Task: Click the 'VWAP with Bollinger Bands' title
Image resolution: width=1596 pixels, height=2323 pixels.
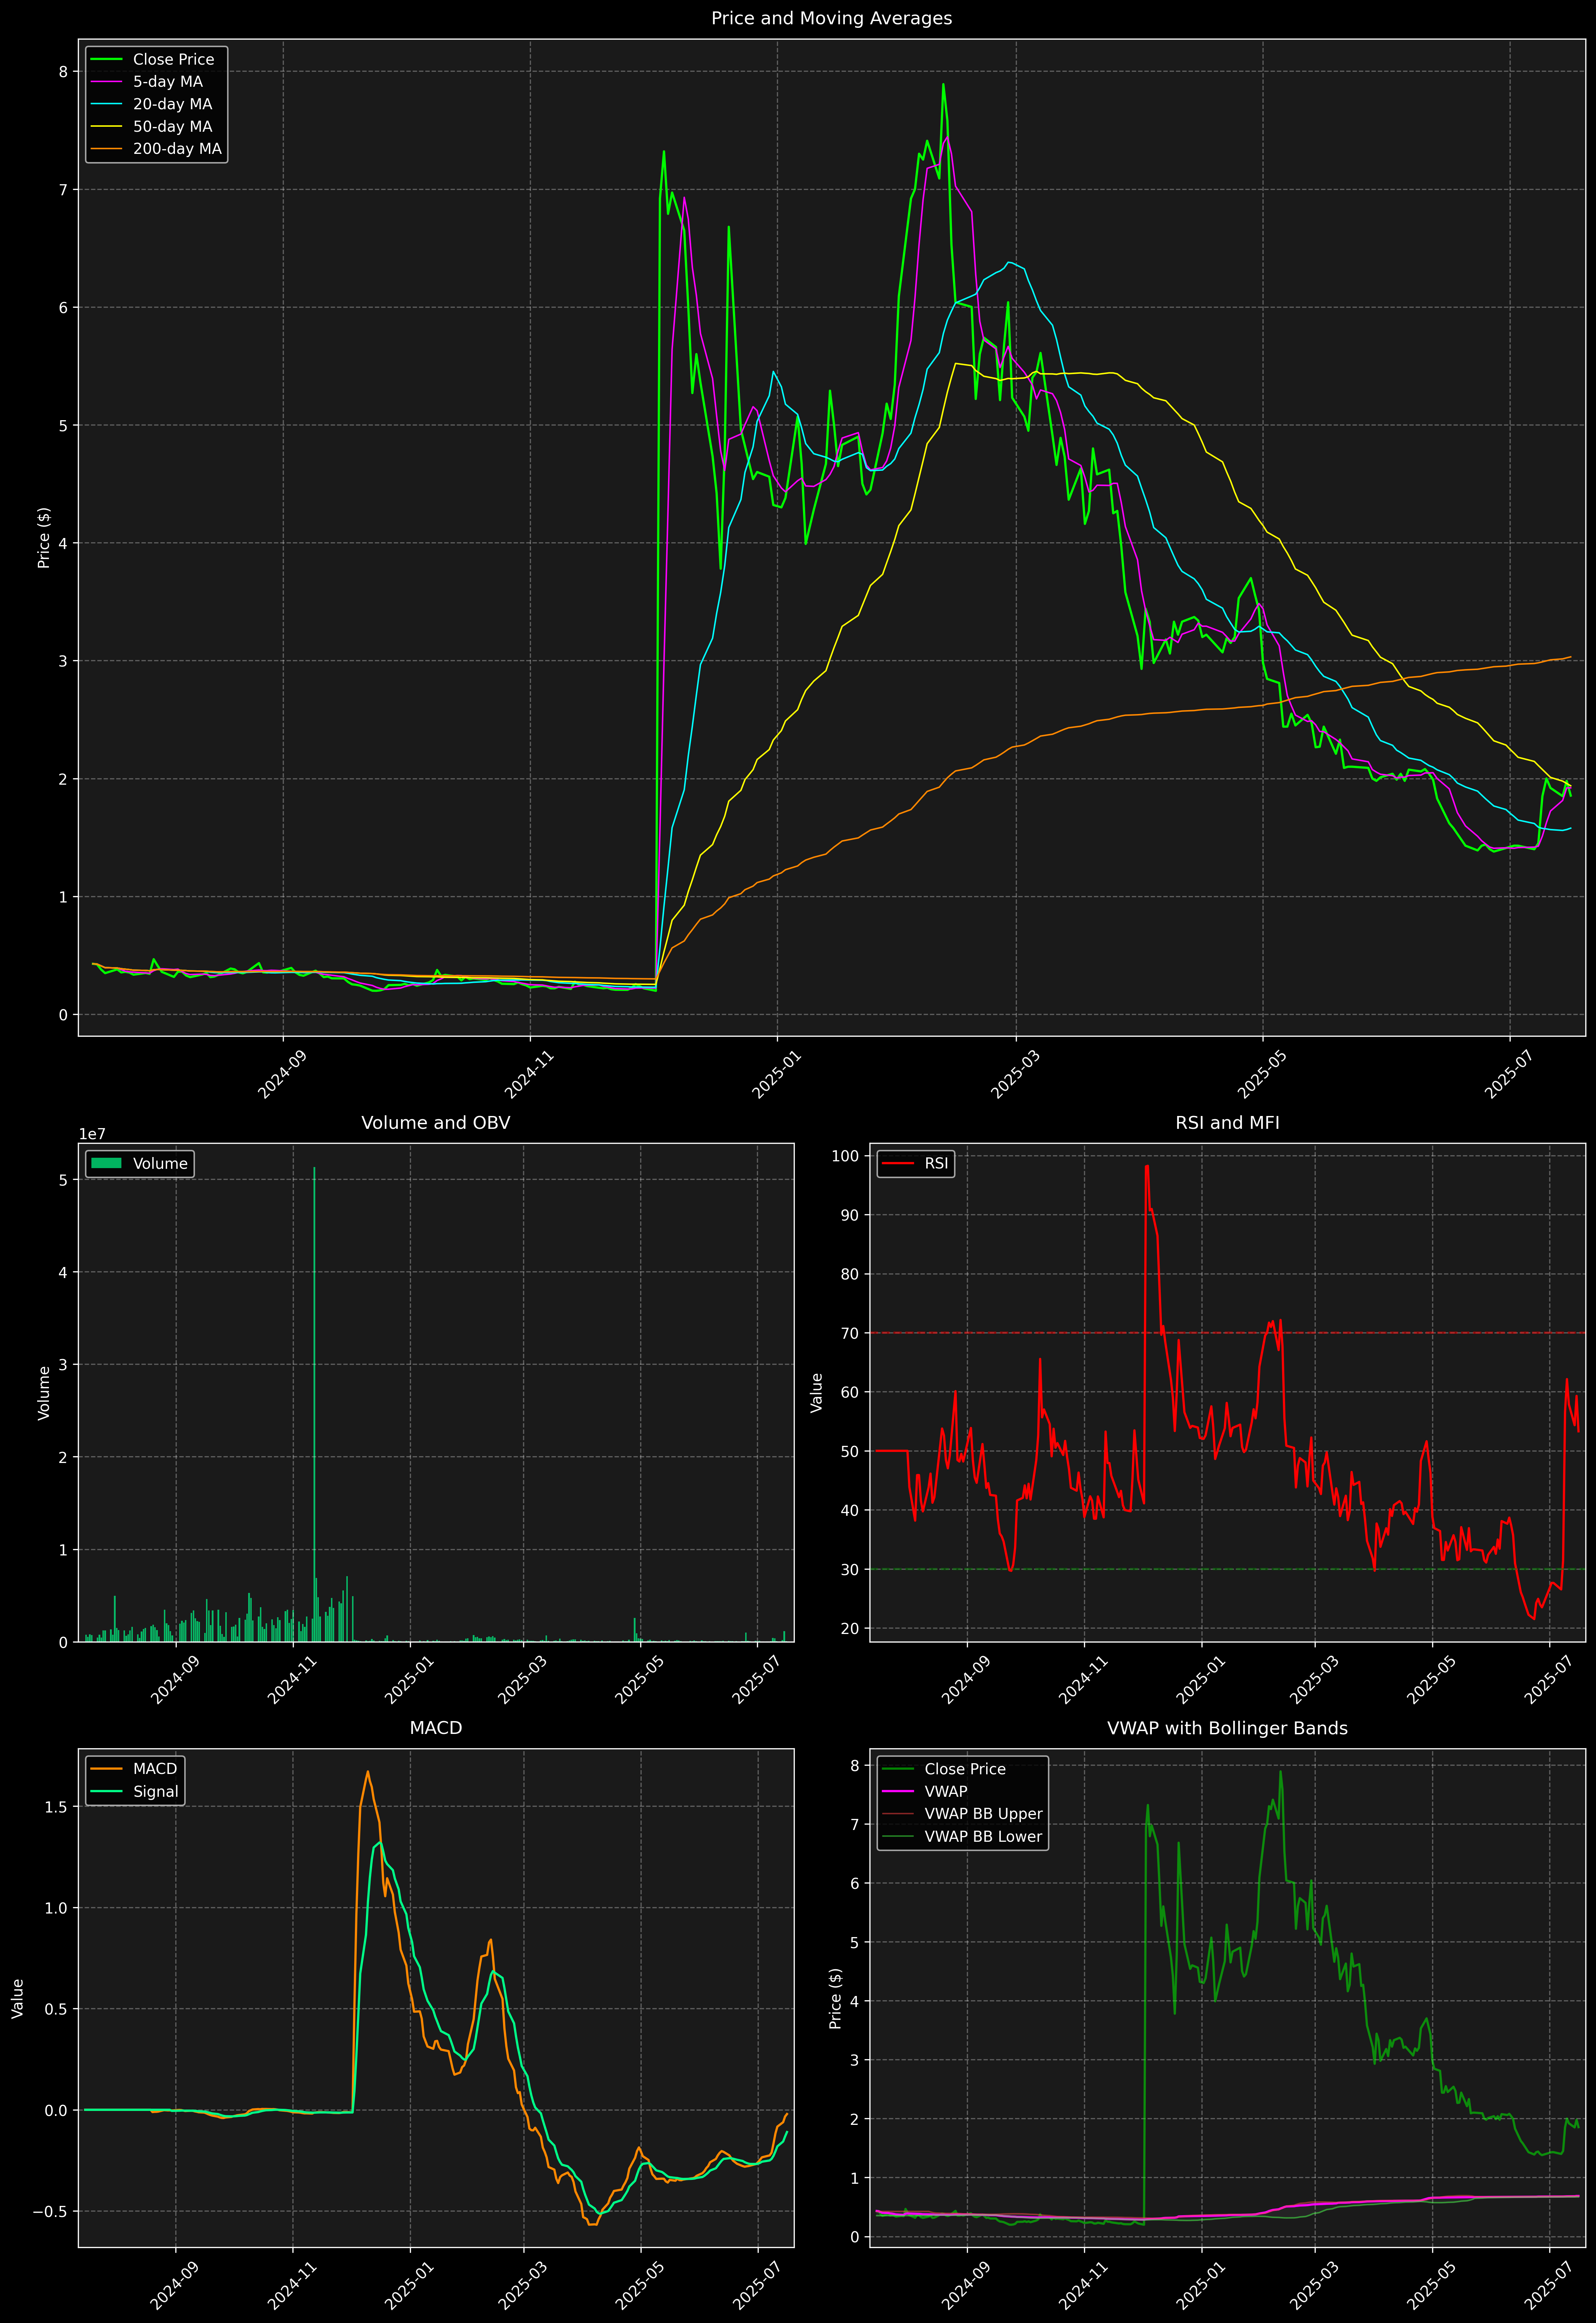Action: click(x=1227, y=1728)
